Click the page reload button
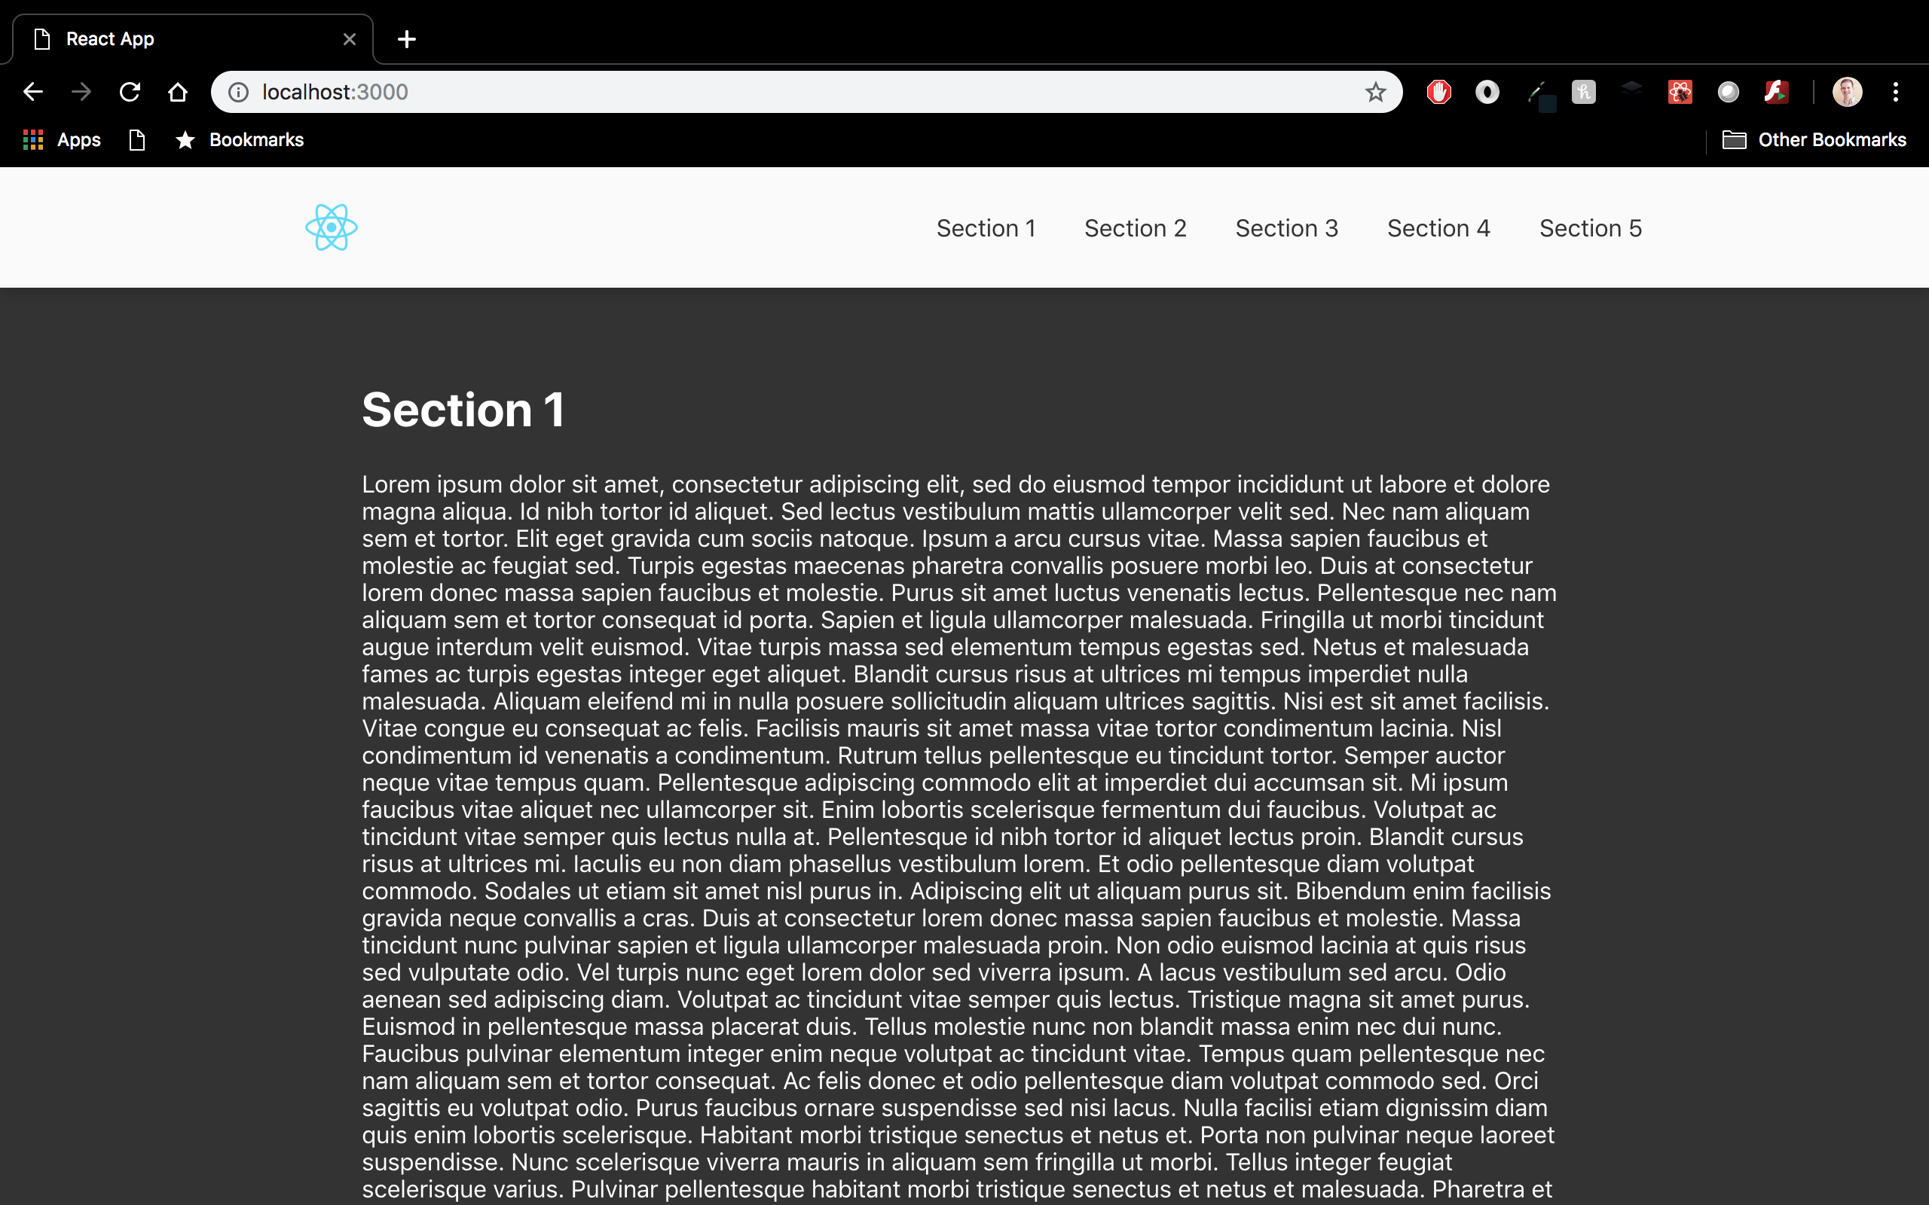 (x=129, y=92)
